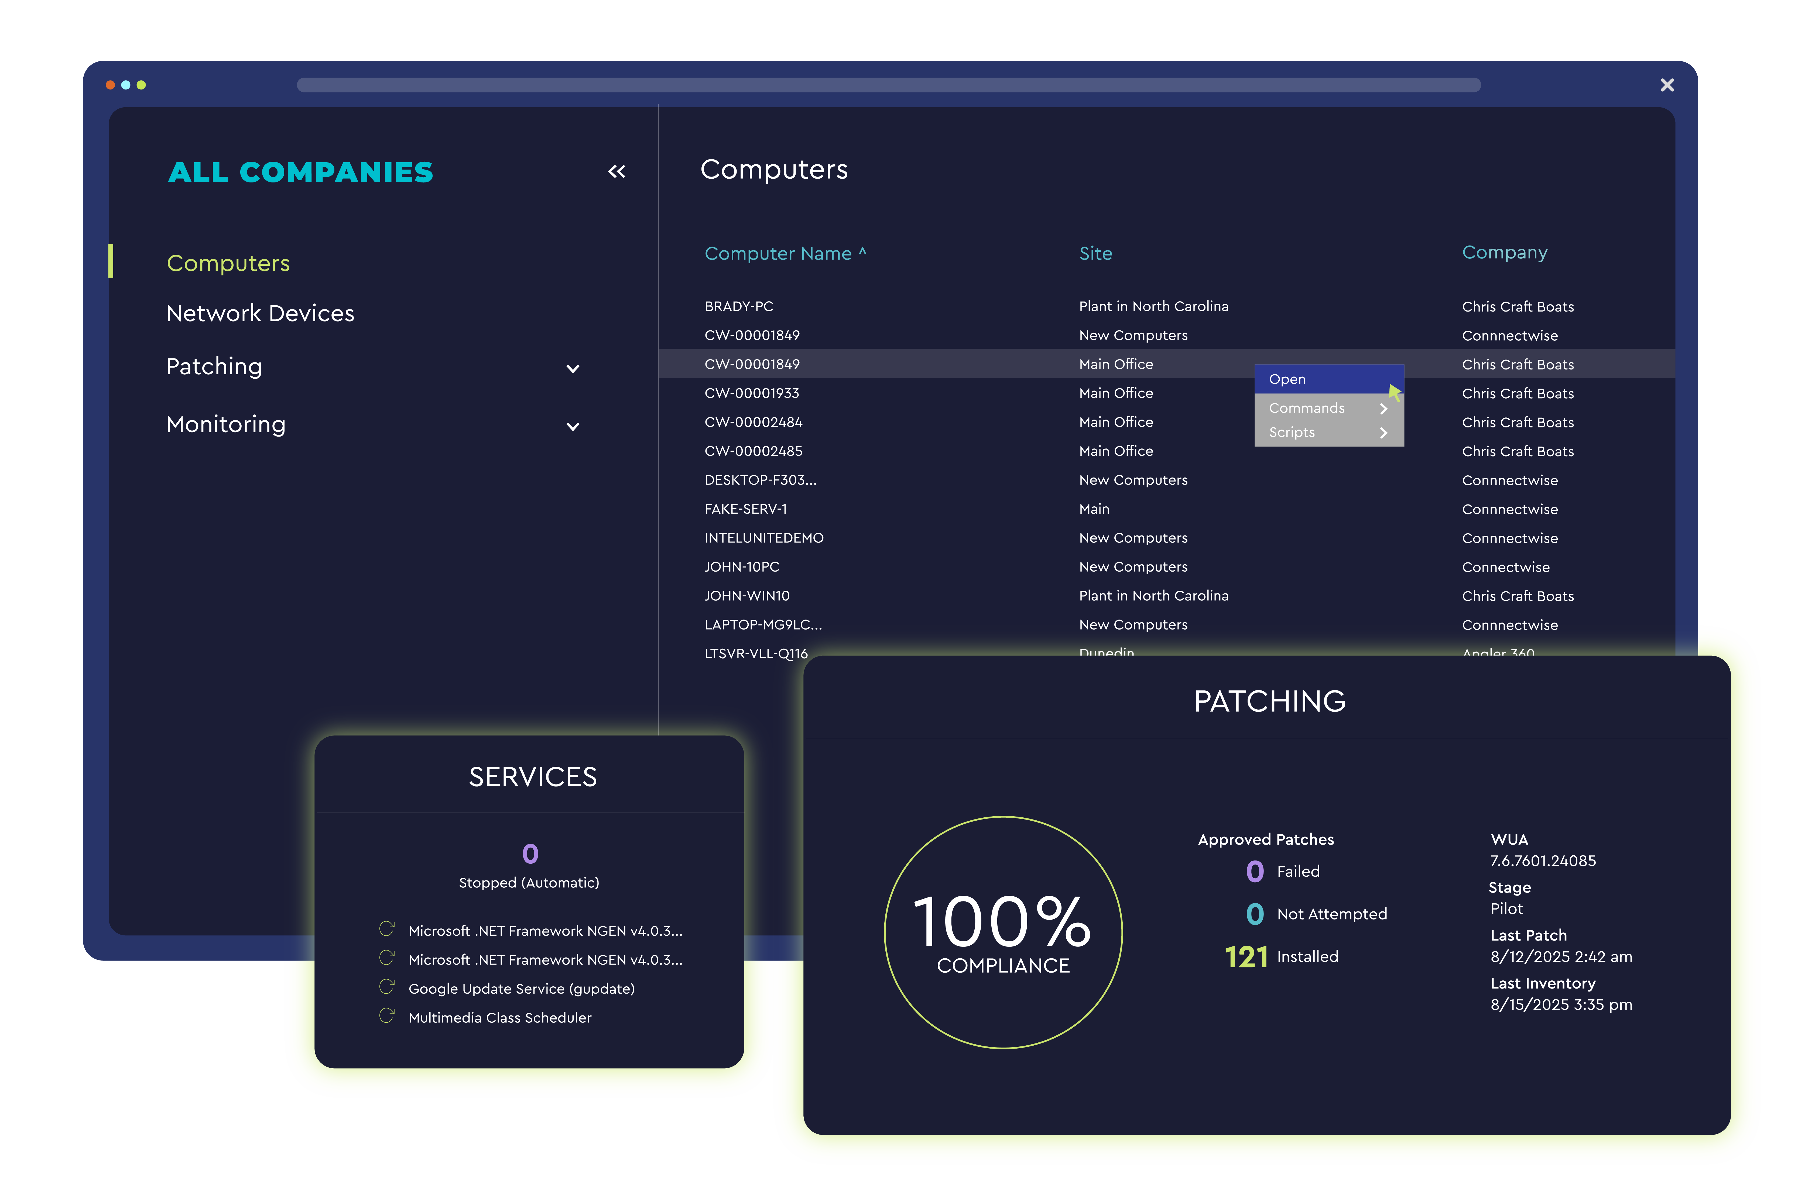
Task: Sort table by Company column header
Action: click(x=1504, y=253)
